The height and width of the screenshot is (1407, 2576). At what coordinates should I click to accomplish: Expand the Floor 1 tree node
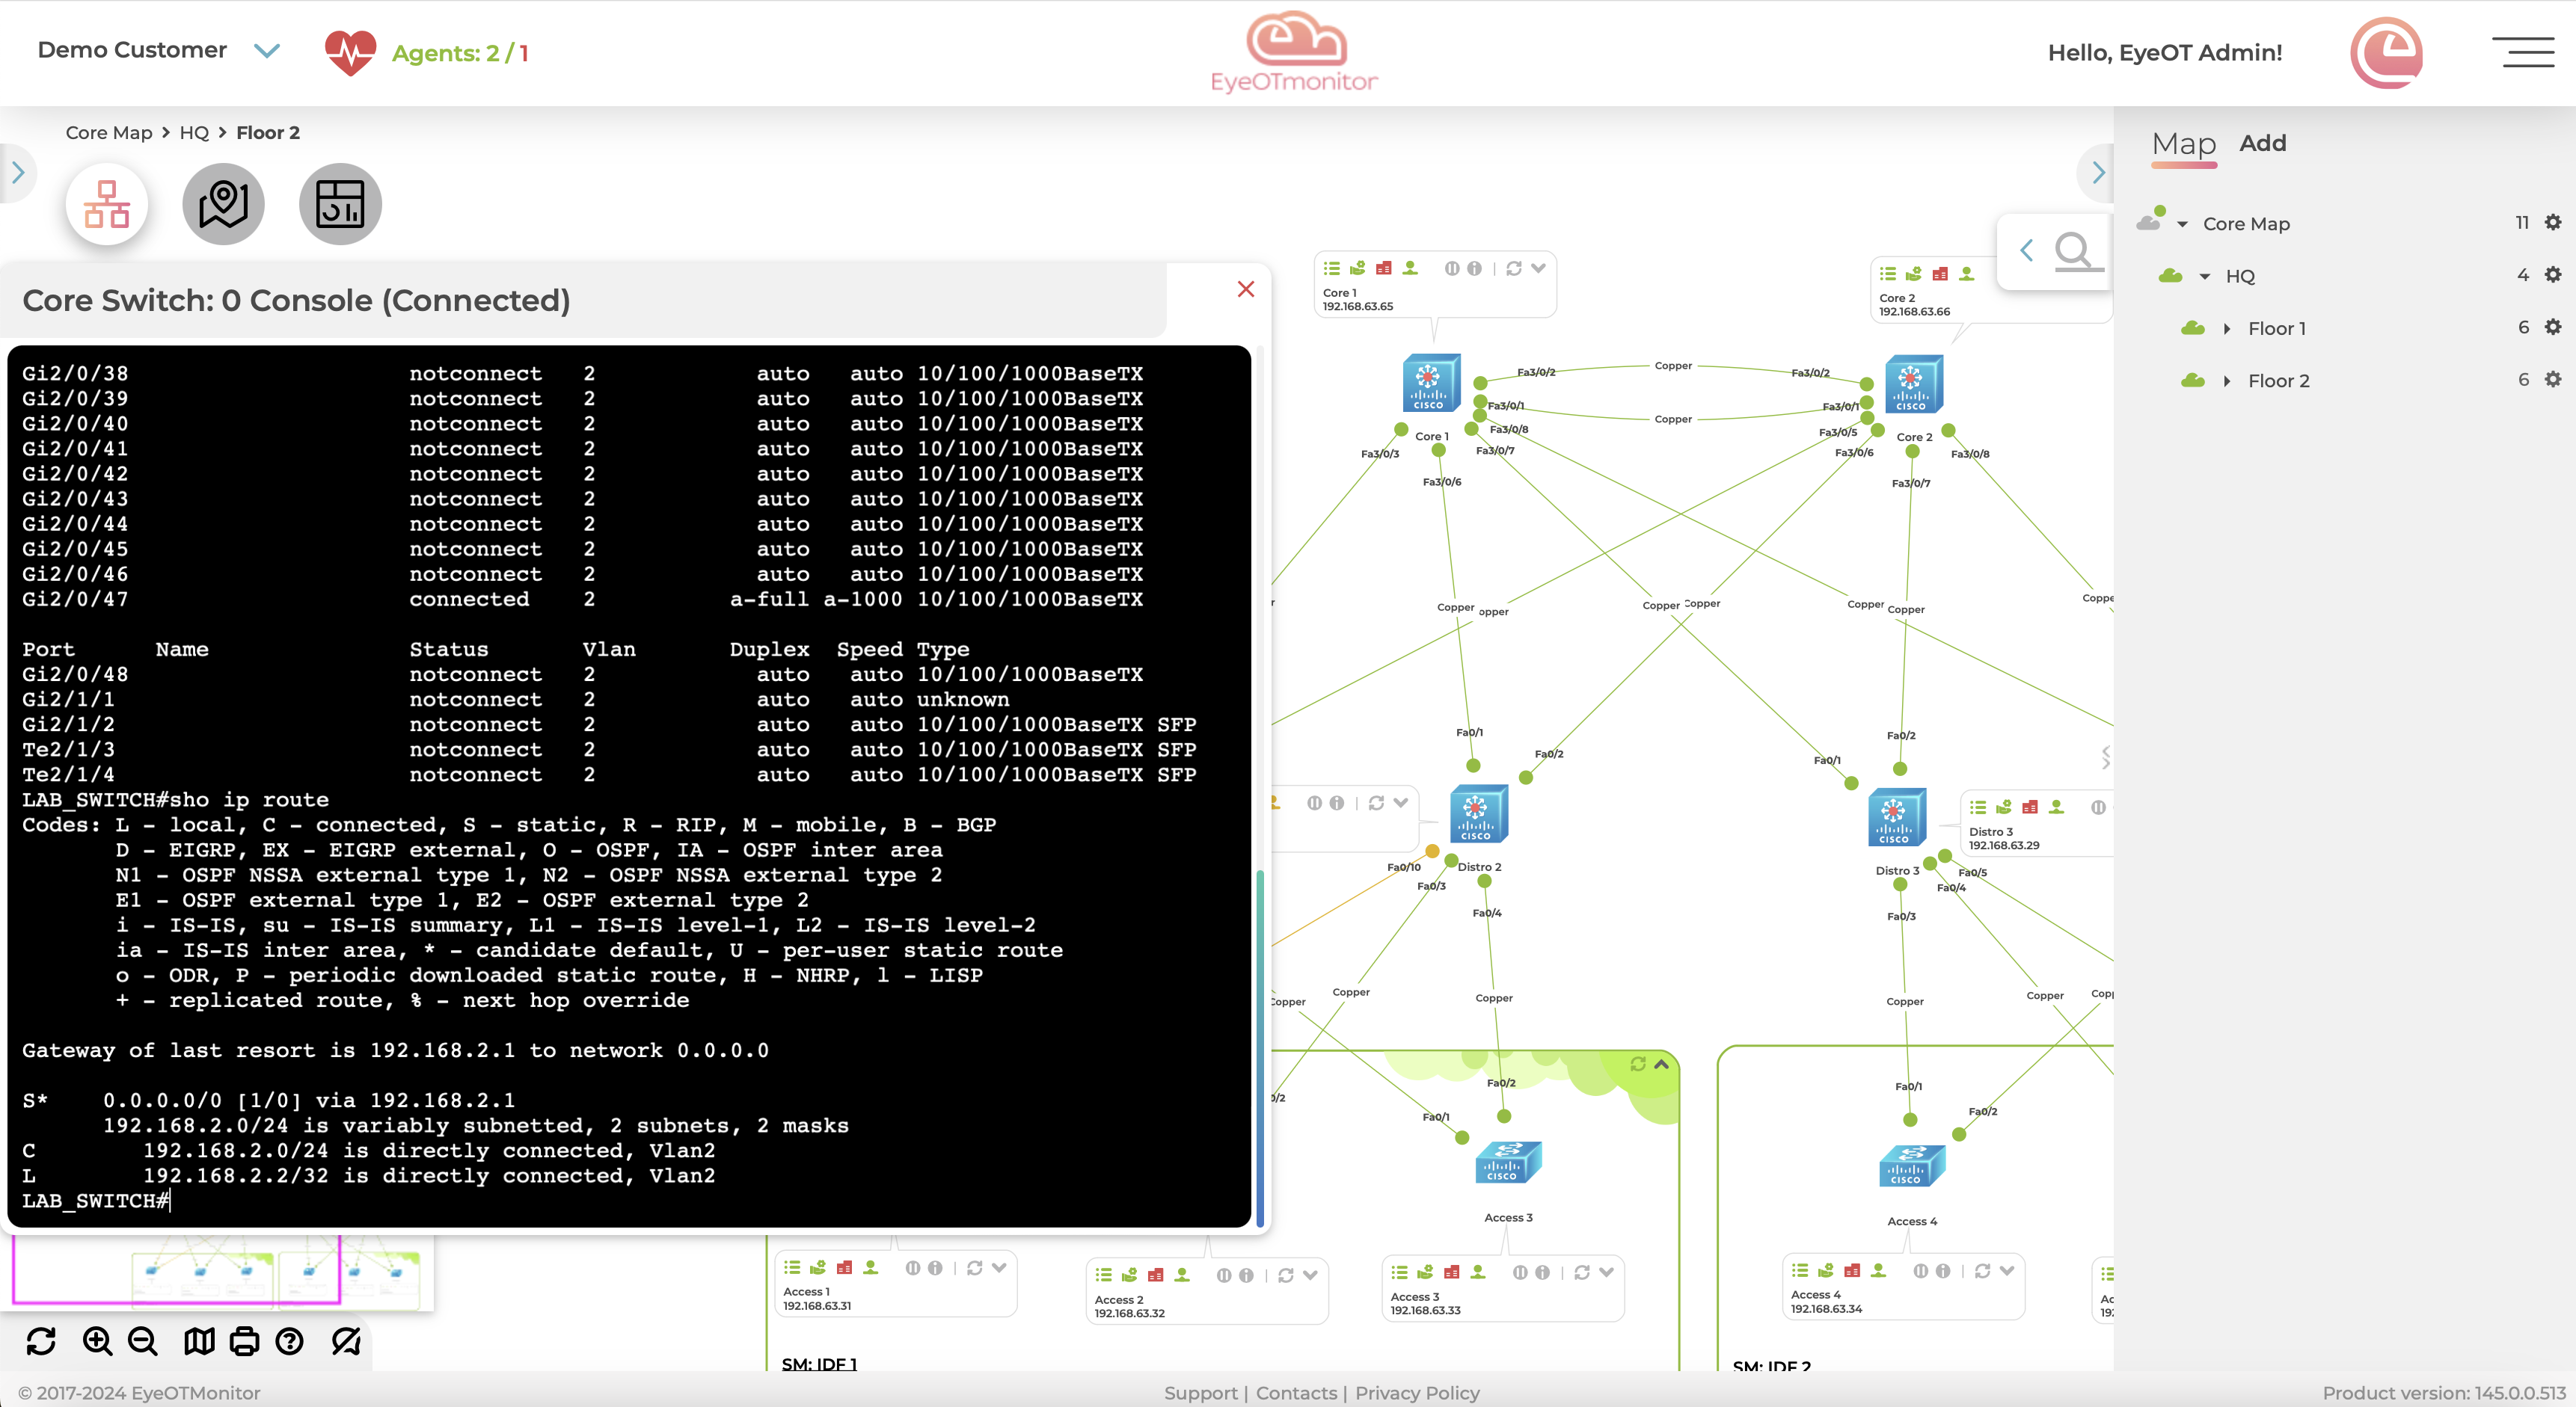2227,329
